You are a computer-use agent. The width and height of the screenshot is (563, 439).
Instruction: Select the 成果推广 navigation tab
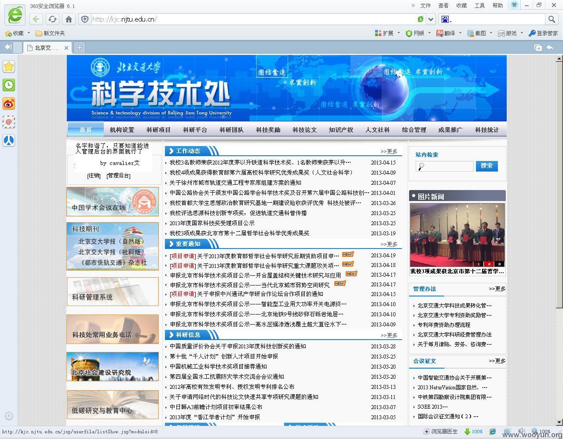pyautogui.click(x=450, y=130)
